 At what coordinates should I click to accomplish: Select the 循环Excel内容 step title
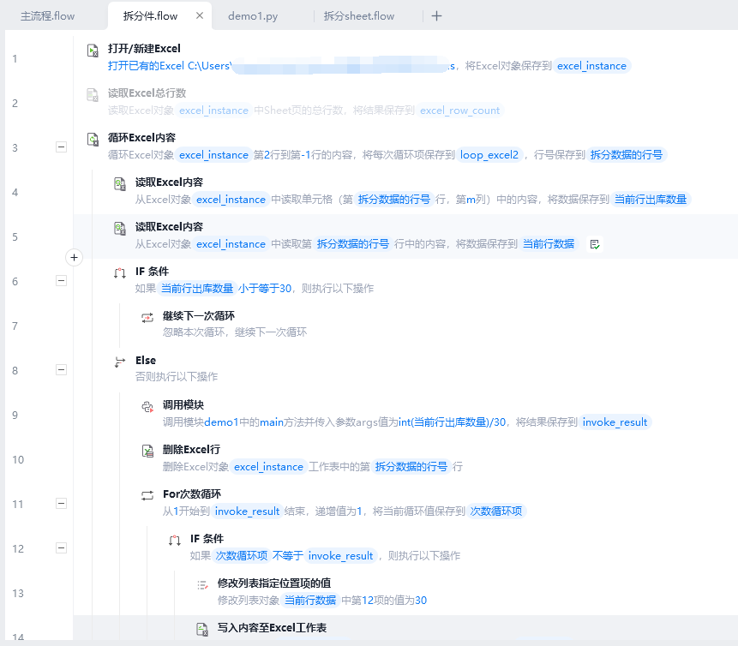tap(141, 137)
